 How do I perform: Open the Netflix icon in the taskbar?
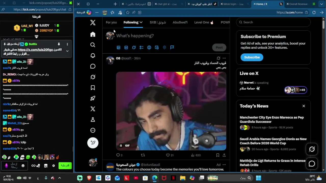point(173,178)
